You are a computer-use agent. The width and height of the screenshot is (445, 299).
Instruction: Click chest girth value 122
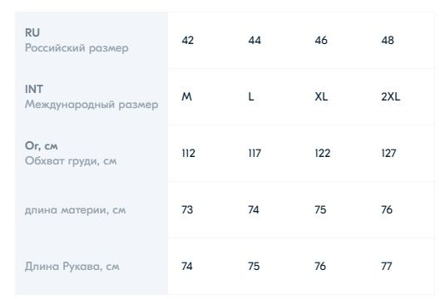pos(323,154)
